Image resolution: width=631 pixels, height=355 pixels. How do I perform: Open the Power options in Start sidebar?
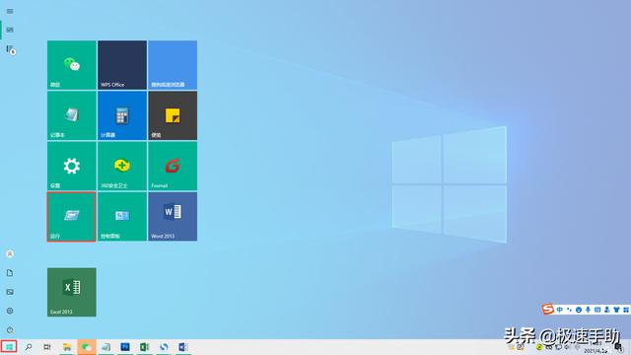pyautogui.click(x=10, y=330)
